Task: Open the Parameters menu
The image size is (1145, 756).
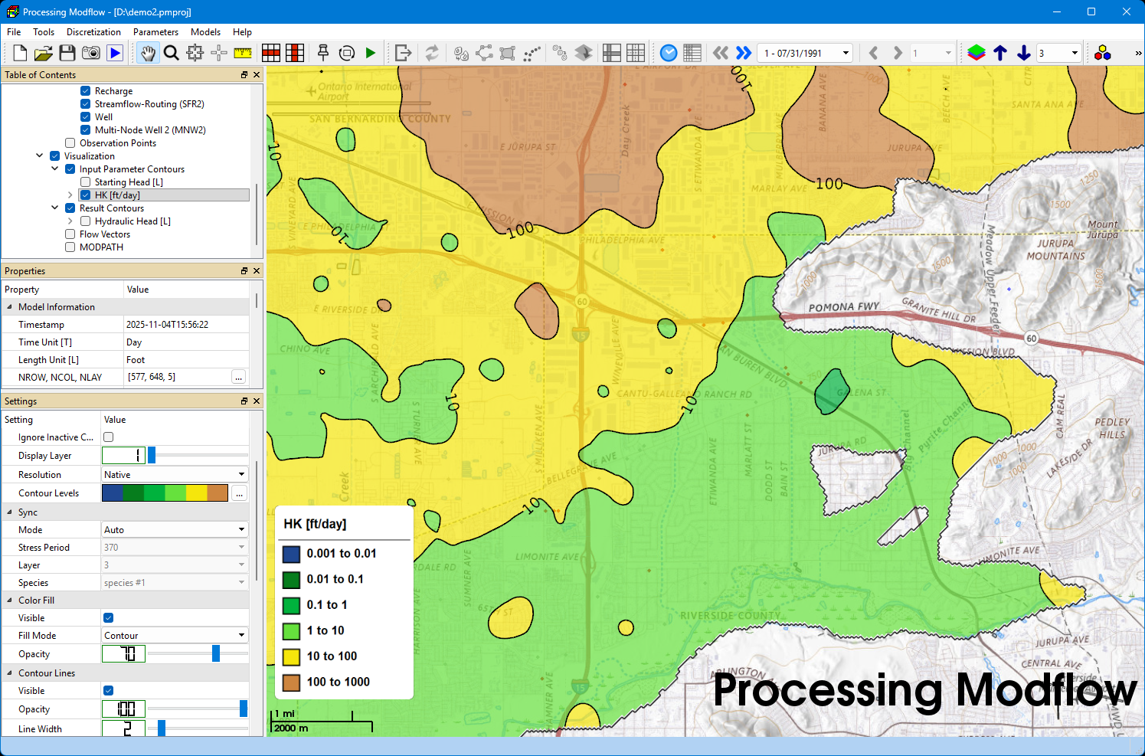Action: 155,32
